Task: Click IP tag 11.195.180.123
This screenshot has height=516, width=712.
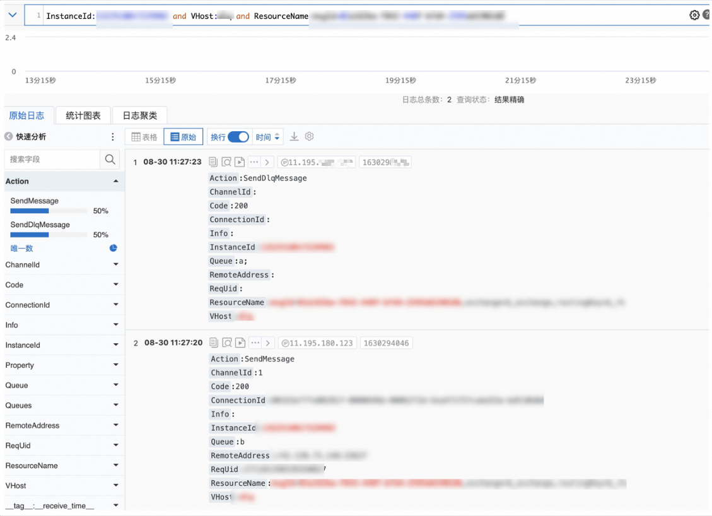Action: click(317, 343)
